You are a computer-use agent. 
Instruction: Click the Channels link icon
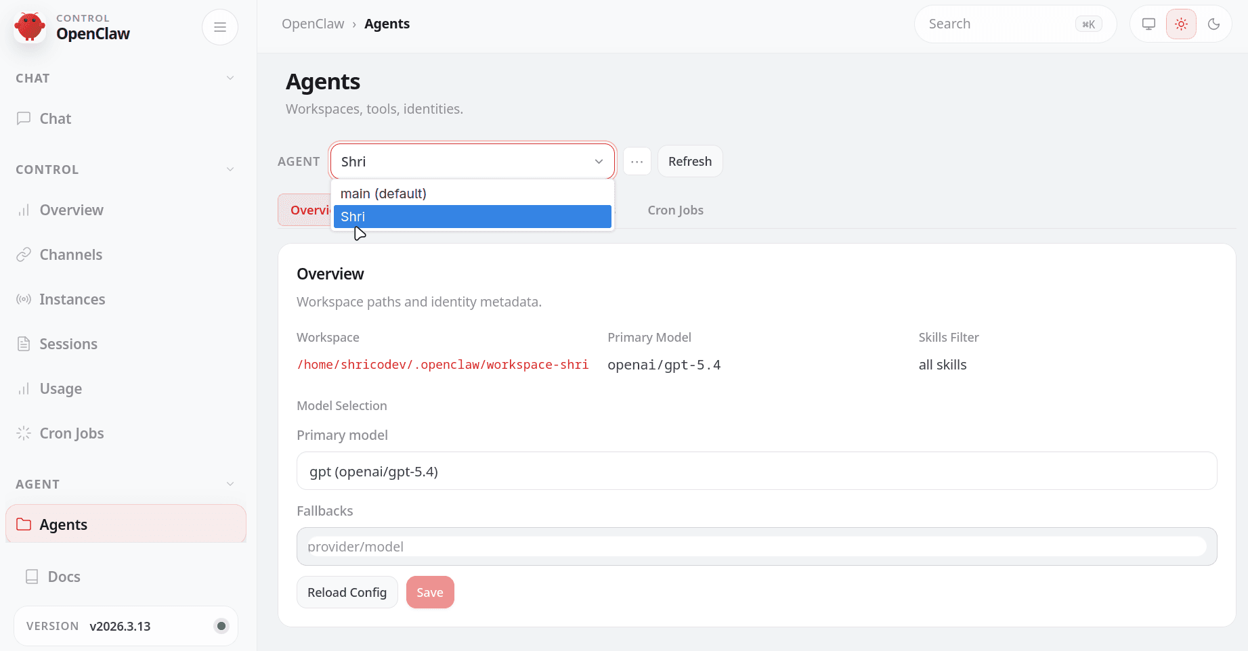24,254
